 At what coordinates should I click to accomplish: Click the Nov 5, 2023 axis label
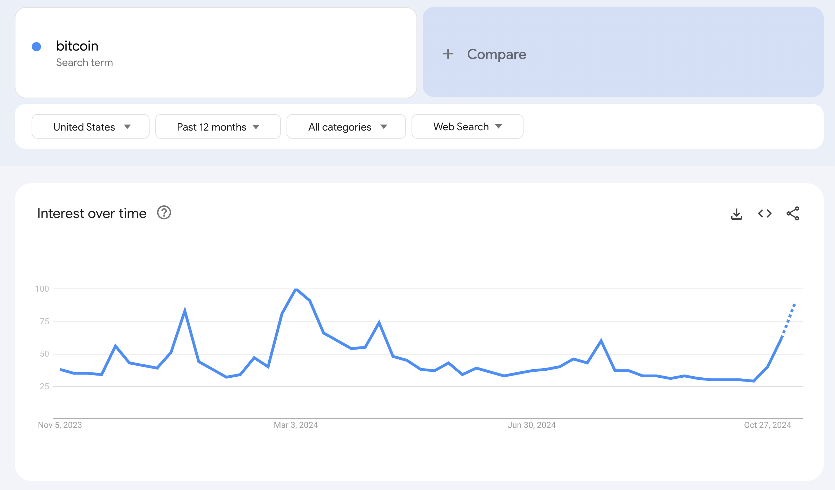click(x=60, y=425)
